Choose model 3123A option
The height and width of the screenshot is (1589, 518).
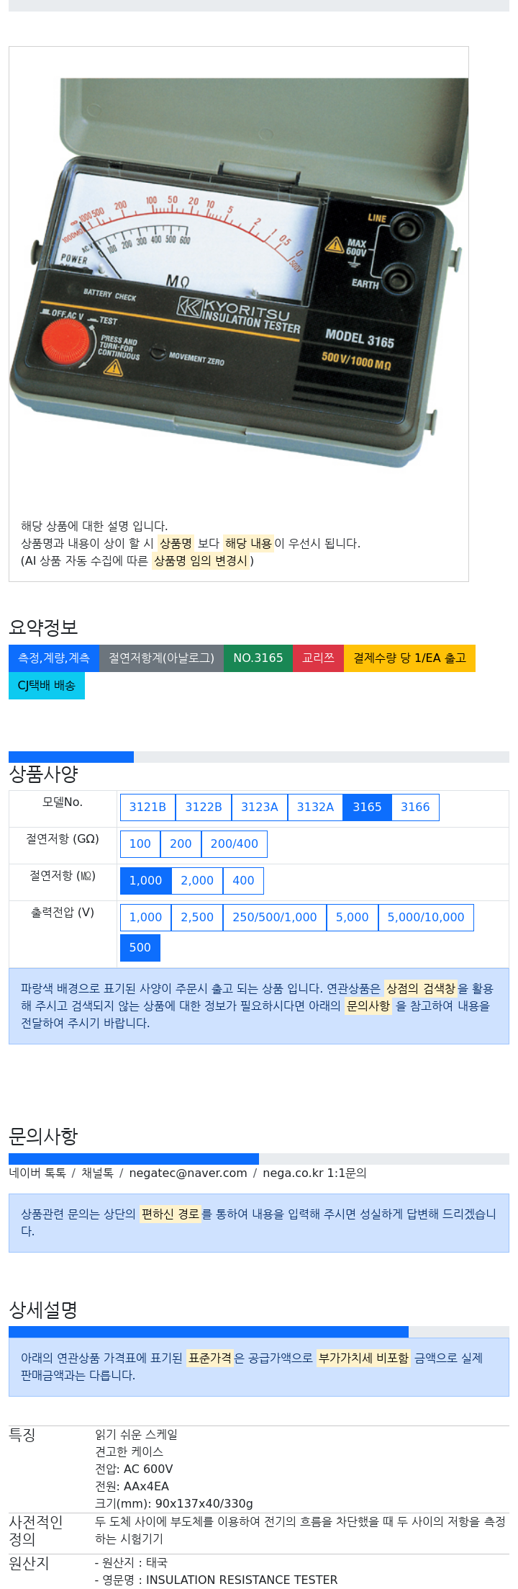click(x=260, y=807)
